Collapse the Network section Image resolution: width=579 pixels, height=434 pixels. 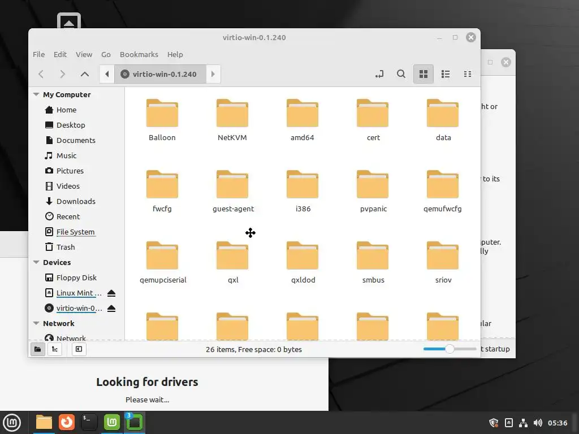[36, 323]
